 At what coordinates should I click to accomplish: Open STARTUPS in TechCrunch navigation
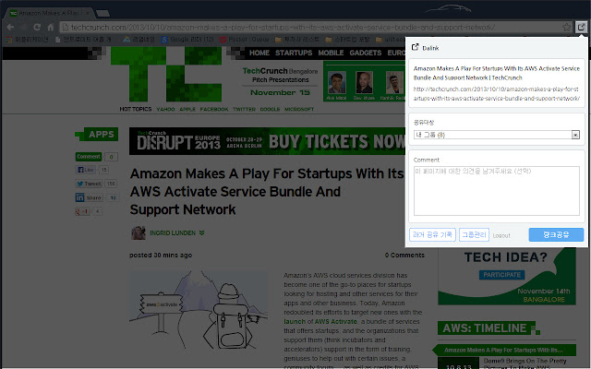(x=294, y=53)
